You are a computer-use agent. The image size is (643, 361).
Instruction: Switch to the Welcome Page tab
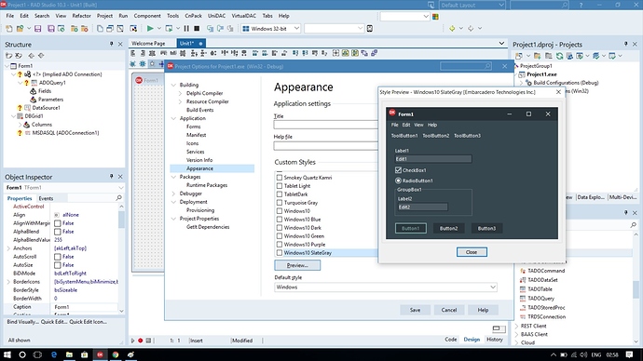point(148,43)
